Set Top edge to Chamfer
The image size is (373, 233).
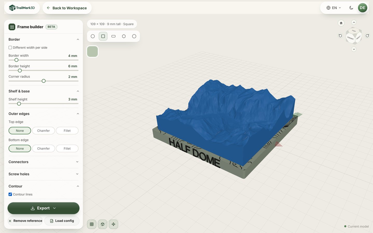pos(44,131)
